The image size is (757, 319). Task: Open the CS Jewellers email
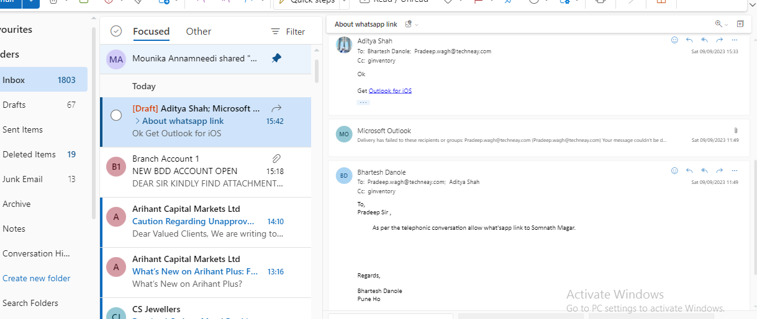point(206,308)
